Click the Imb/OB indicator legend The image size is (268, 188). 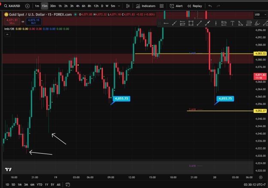coord(9,29)
